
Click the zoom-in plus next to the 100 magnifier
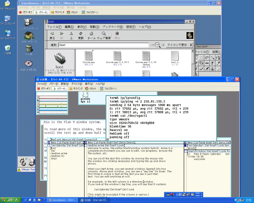163,45
